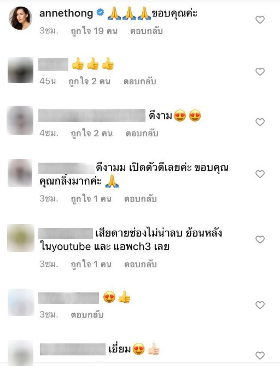Like the comment mentioning youtube and ch3
Screen dimensions: 280x368
260,240
